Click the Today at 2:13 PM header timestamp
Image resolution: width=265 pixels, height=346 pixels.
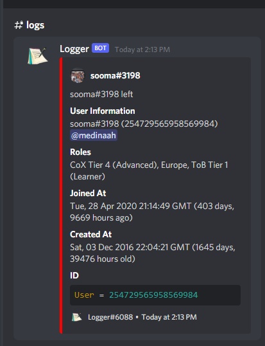click(142, 50)
